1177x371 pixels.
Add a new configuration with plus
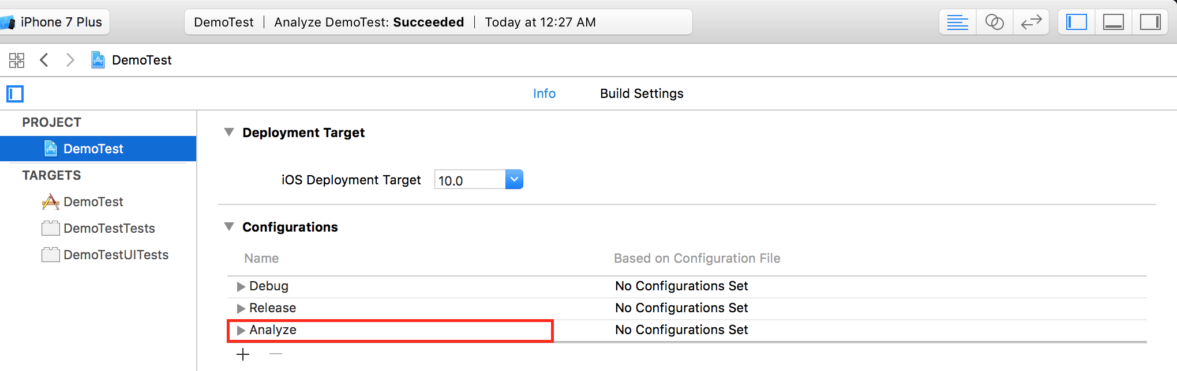pyautogui.click(x=243, y=354)
